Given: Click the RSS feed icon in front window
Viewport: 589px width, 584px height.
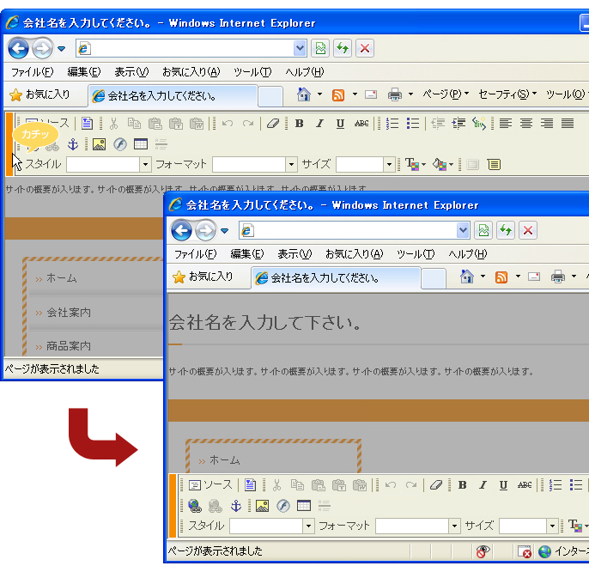Looking at the screenshot, I should [x=501, y=277].
